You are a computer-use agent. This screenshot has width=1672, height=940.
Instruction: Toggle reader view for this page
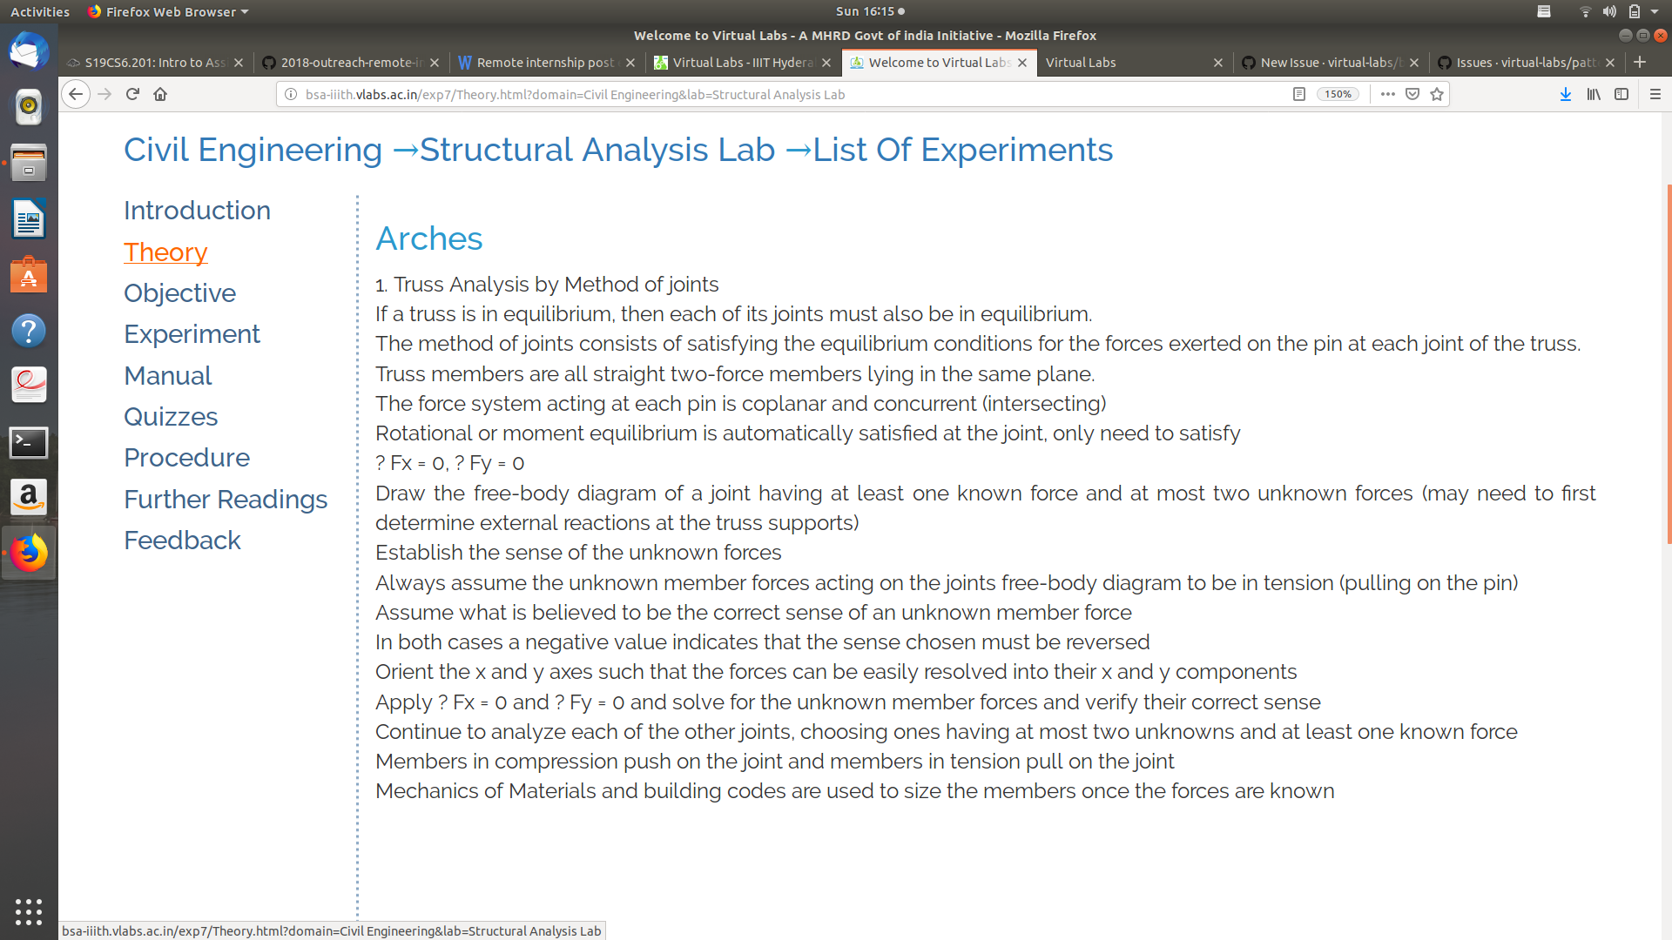pyautogui.click(x=1299, y=94)
